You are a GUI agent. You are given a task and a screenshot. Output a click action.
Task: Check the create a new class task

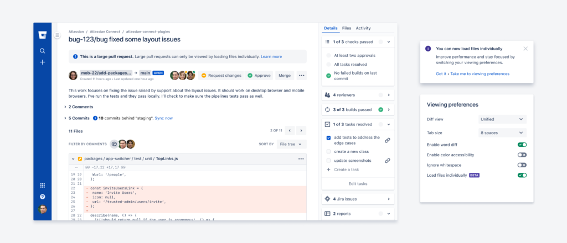328,151
